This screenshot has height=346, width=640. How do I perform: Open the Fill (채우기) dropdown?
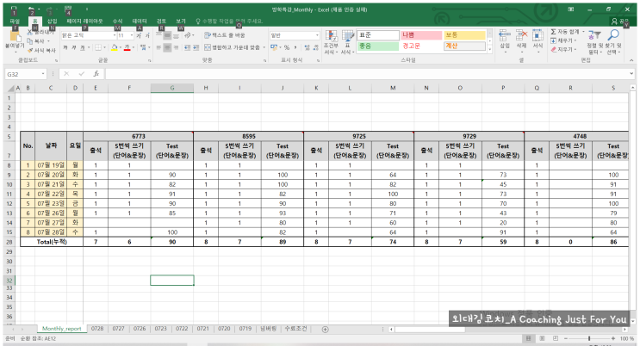(x=563, y=40)
